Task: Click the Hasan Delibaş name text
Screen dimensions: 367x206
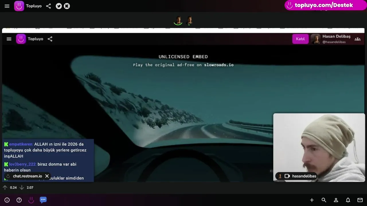Action: coord(336,36)
